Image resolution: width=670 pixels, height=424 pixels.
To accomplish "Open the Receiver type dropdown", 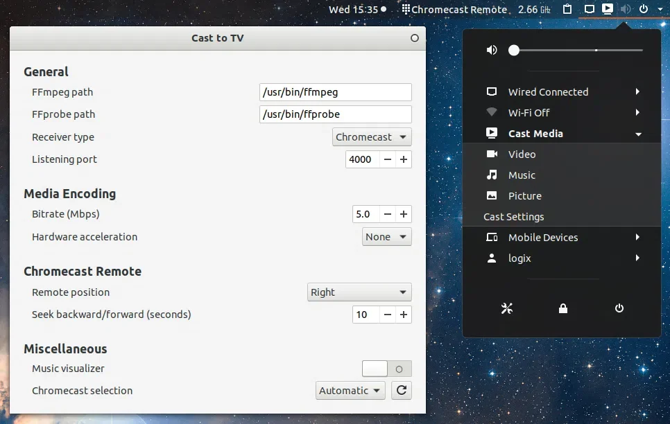I will tap(372, 137).
